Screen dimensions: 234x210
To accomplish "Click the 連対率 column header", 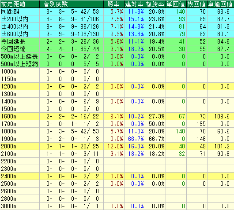I will [135, 4].
